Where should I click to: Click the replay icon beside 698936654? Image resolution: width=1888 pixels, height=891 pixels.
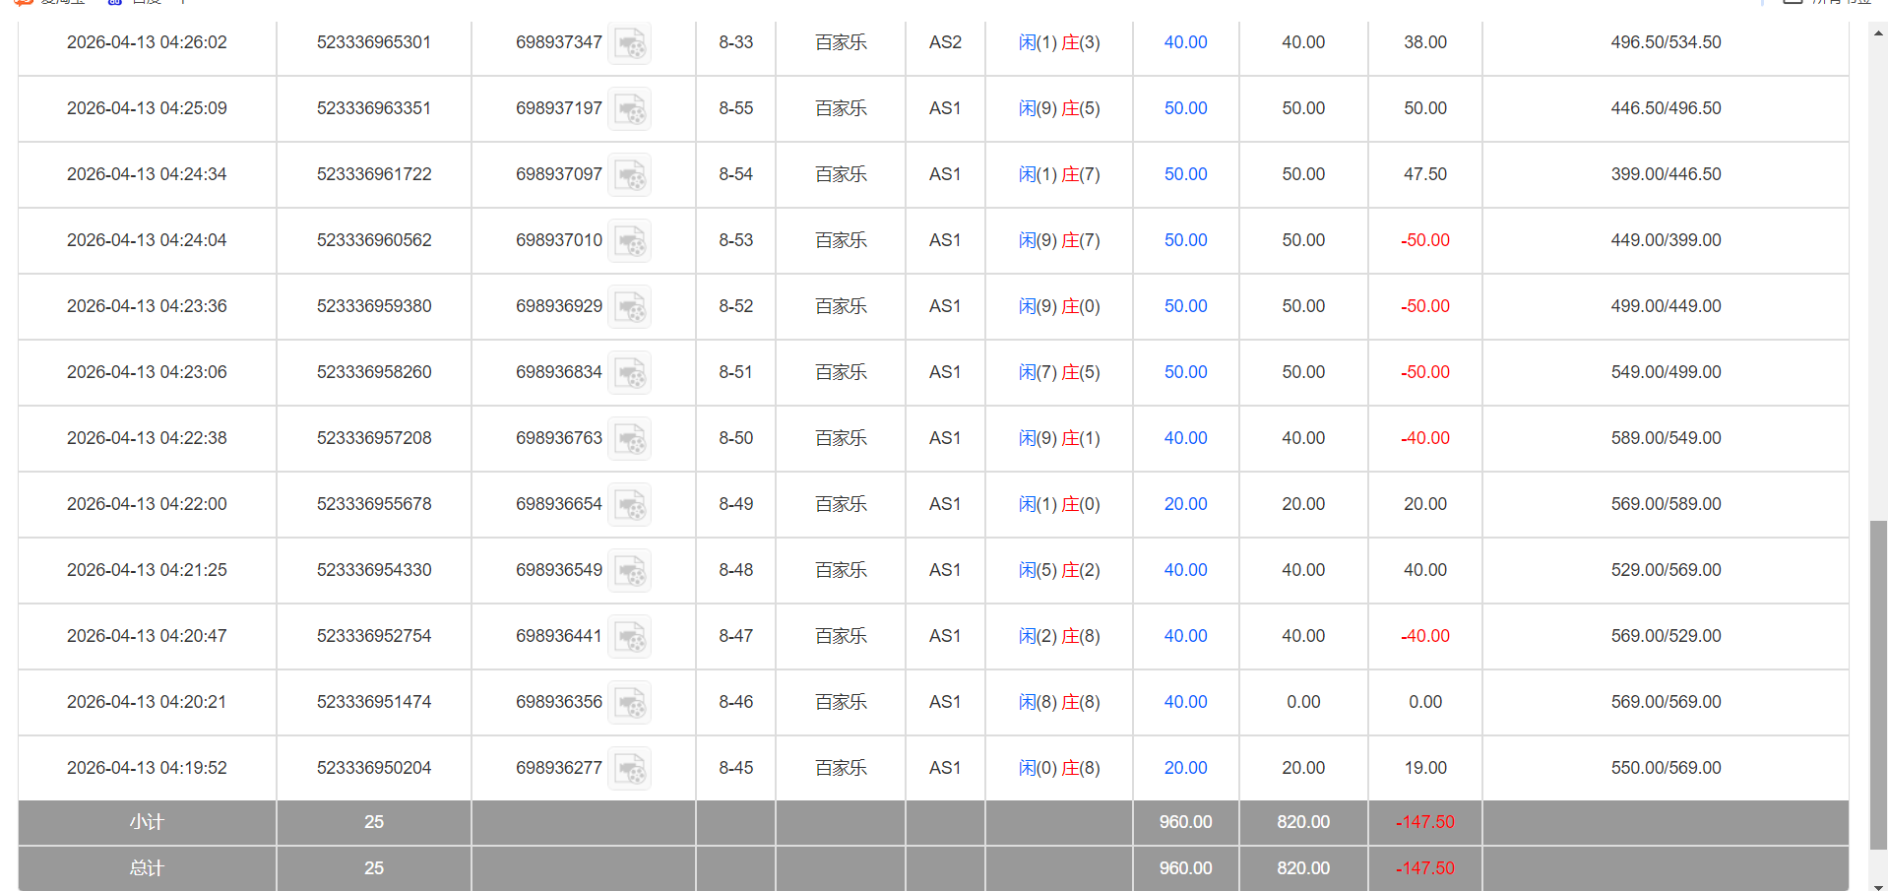pos(629,505)
